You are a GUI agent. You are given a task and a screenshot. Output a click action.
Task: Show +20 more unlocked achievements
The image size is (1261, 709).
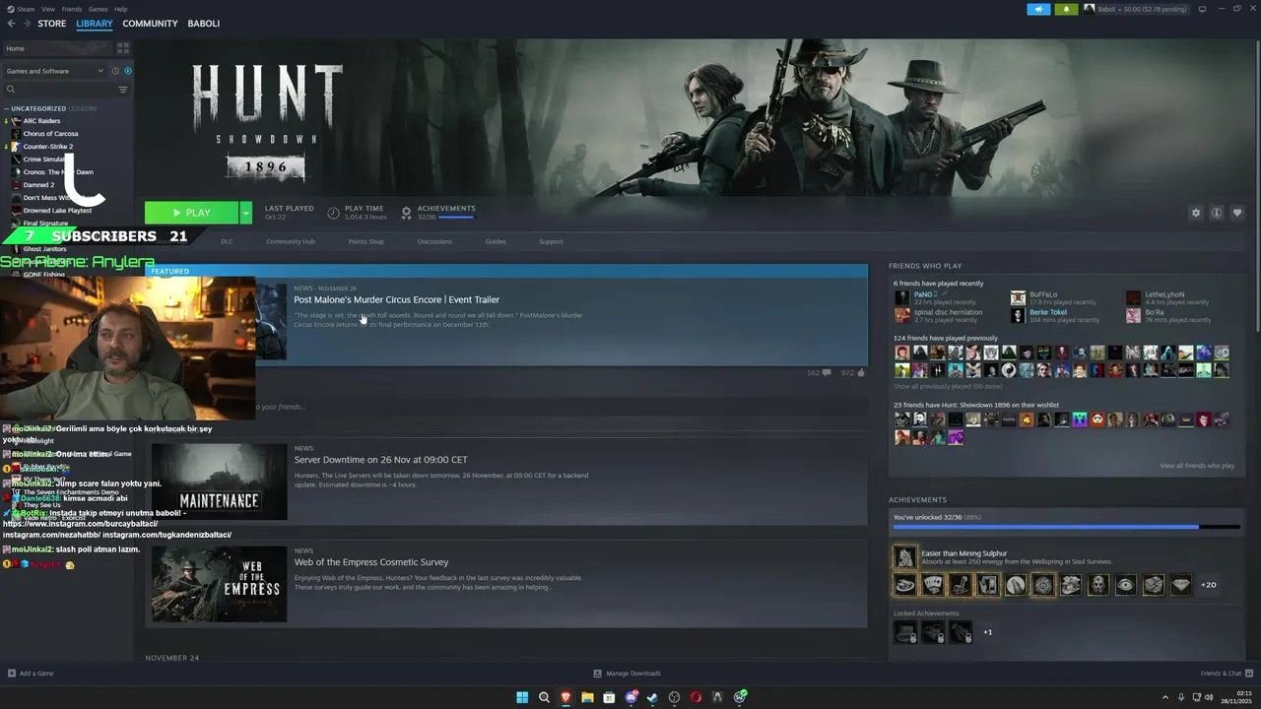pos(1209,585)
